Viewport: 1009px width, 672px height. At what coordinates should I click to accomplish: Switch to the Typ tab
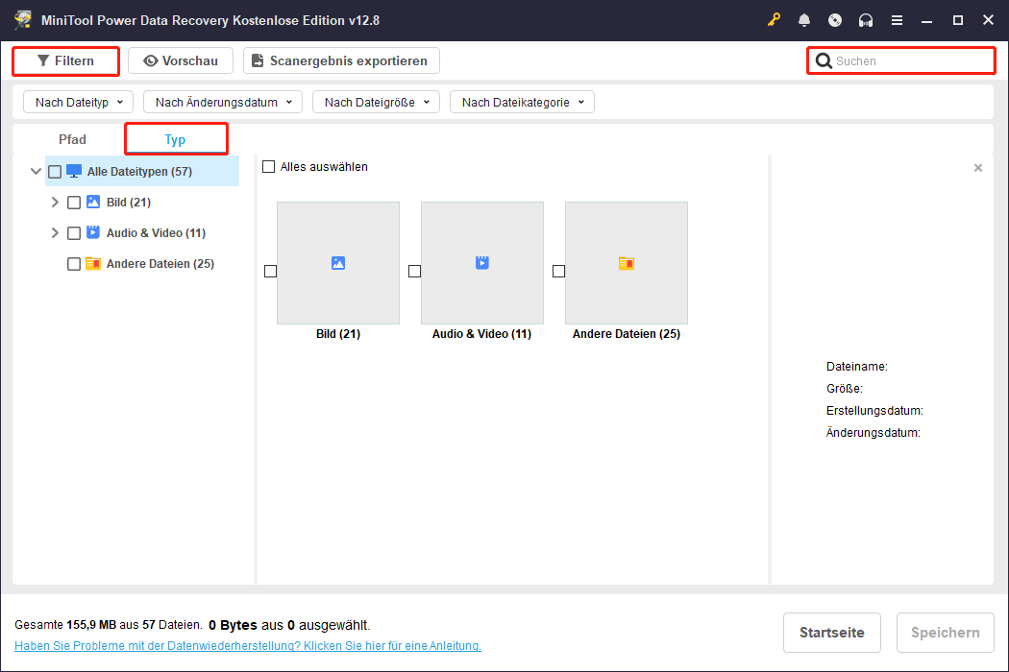click(x=176, y=138)
